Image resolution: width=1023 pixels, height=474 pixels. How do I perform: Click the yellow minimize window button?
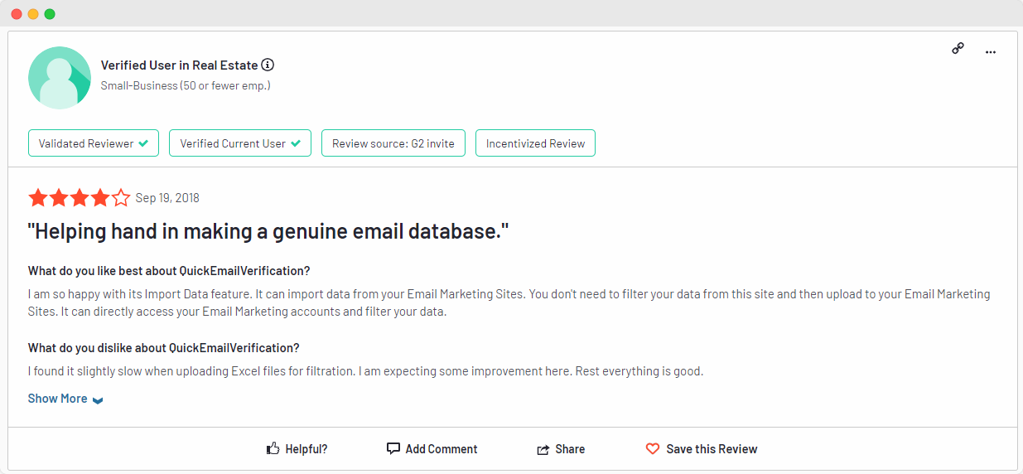click(33, 14)
